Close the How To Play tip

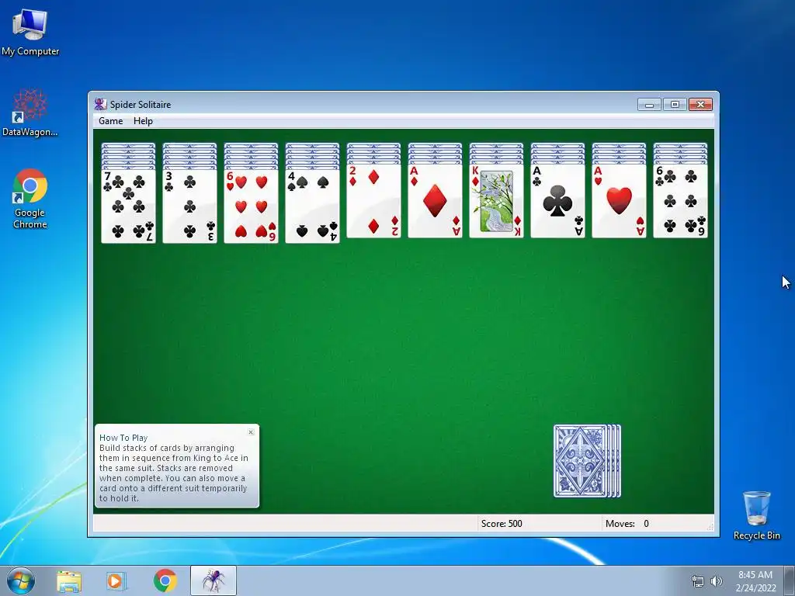click(251, 432)
